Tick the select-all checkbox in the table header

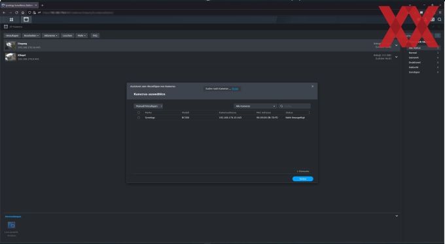pyautogui.click(x=139, y=113)
